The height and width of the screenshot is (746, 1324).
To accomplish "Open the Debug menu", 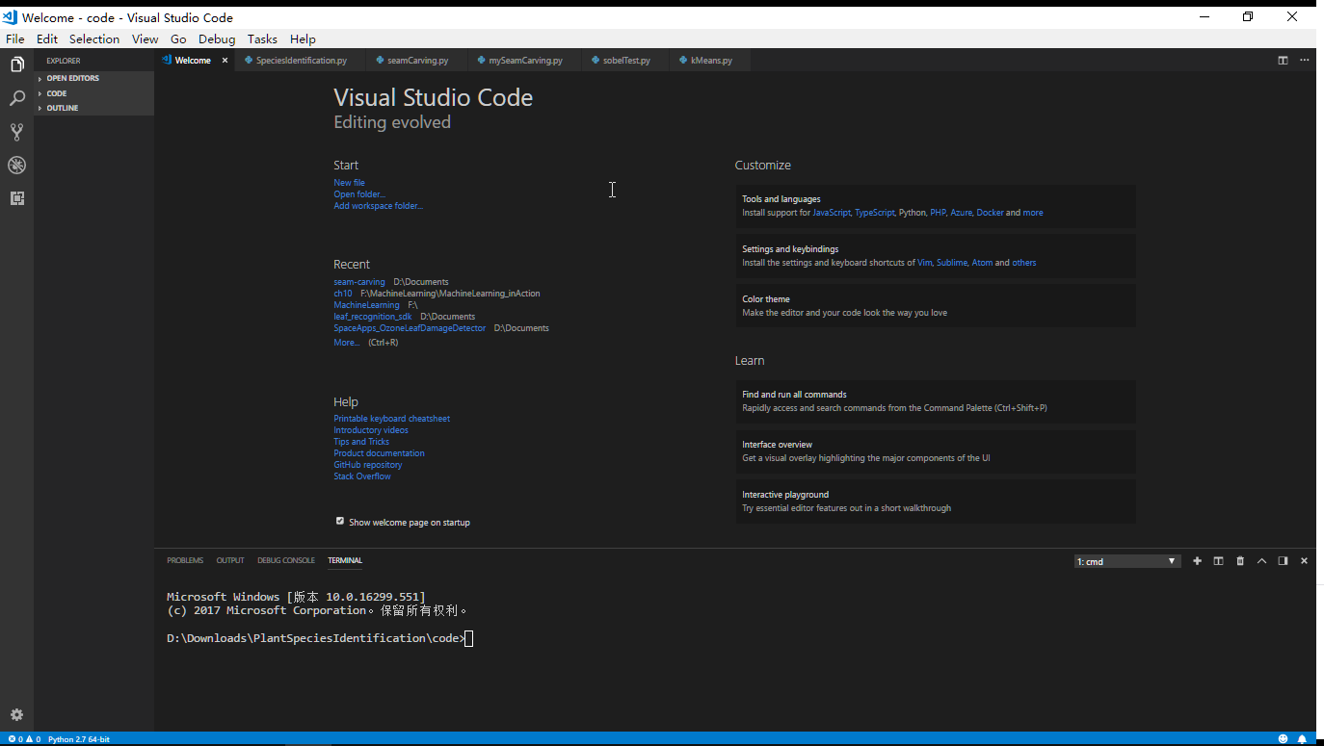I will pos(217,39).
